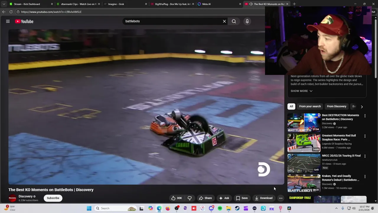Open newburyrcclub channel link
The width and height of the screenshot is (378, 213).
tap(330, 160)
